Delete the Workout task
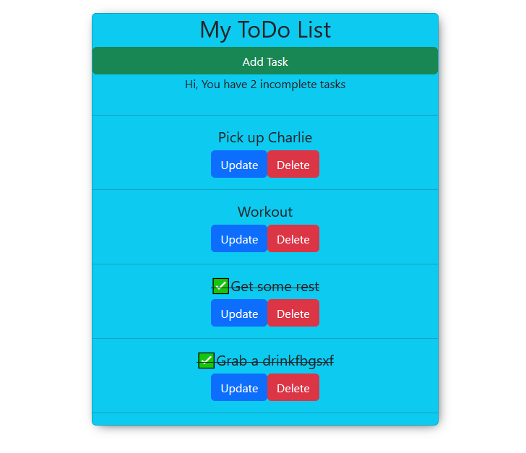526x453 pixels. [x=293, y=239]
